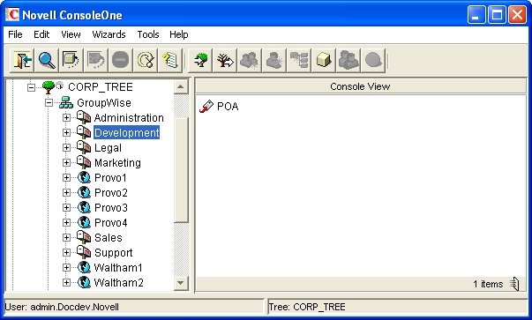The height and width of the screenshot is (320, 532).
Task: Select the Waltham2 tree item
Action: [118, 282]
